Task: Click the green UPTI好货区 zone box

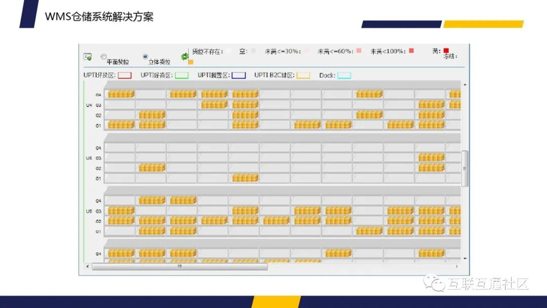Action: pyautogui.click(x=182, y=75)
